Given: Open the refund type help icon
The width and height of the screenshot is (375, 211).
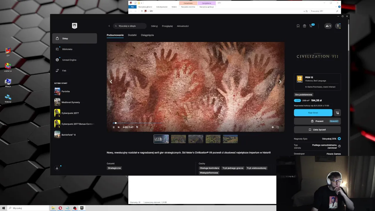Looking at the screenshot, I should pos(339,146).
